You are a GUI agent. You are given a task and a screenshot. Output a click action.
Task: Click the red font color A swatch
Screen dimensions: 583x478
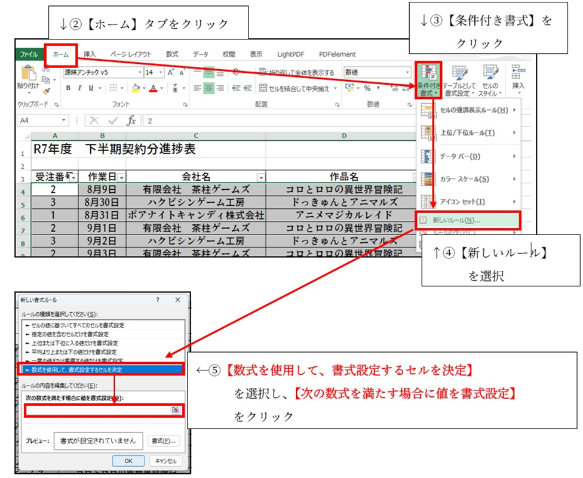pos(153,88)
